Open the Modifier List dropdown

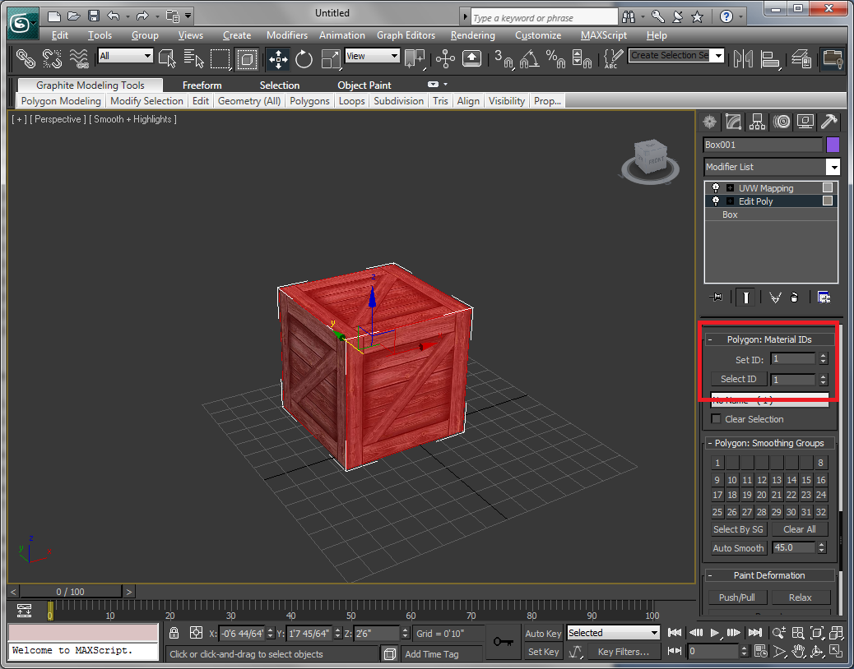pyautogui.click(x=833, y=167)
